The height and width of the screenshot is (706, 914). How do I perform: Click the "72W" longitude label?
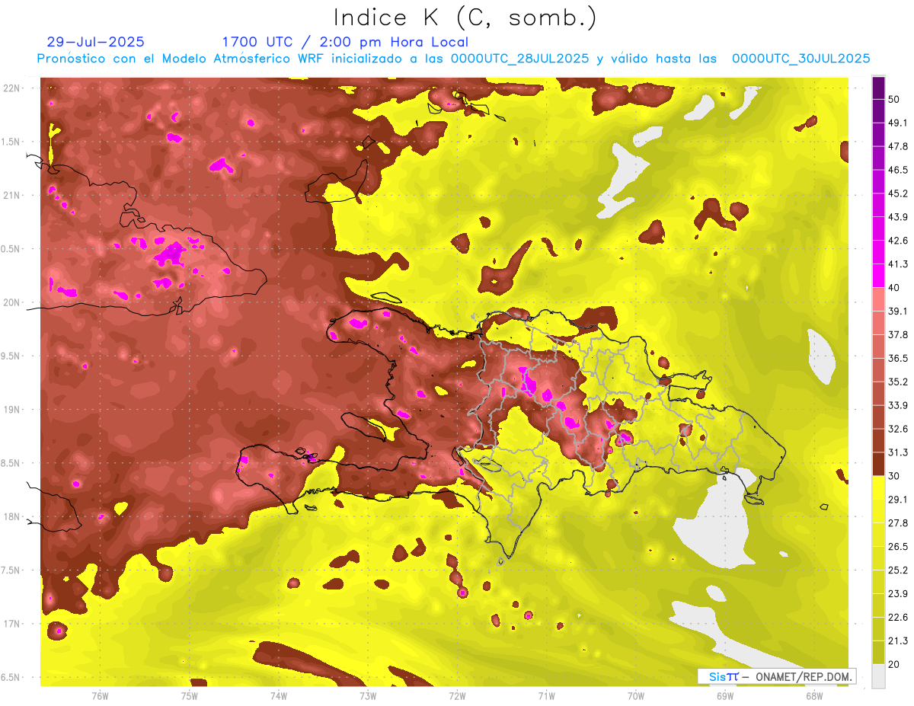click(457, 695)
